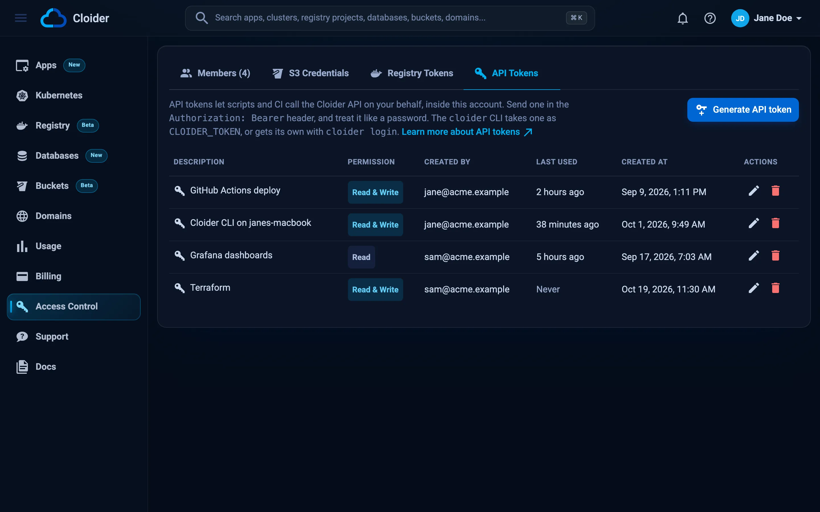Select Access Control in the sidebar
This screenshot has height=512, width=820.
73,306
